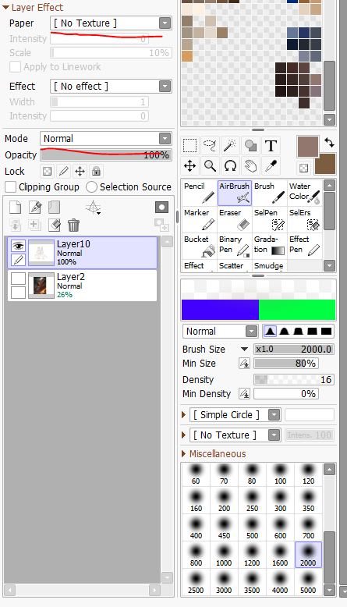Viewport: 347px width, 607px height.
Task: Select the shape tool
Action: [250, 146]
